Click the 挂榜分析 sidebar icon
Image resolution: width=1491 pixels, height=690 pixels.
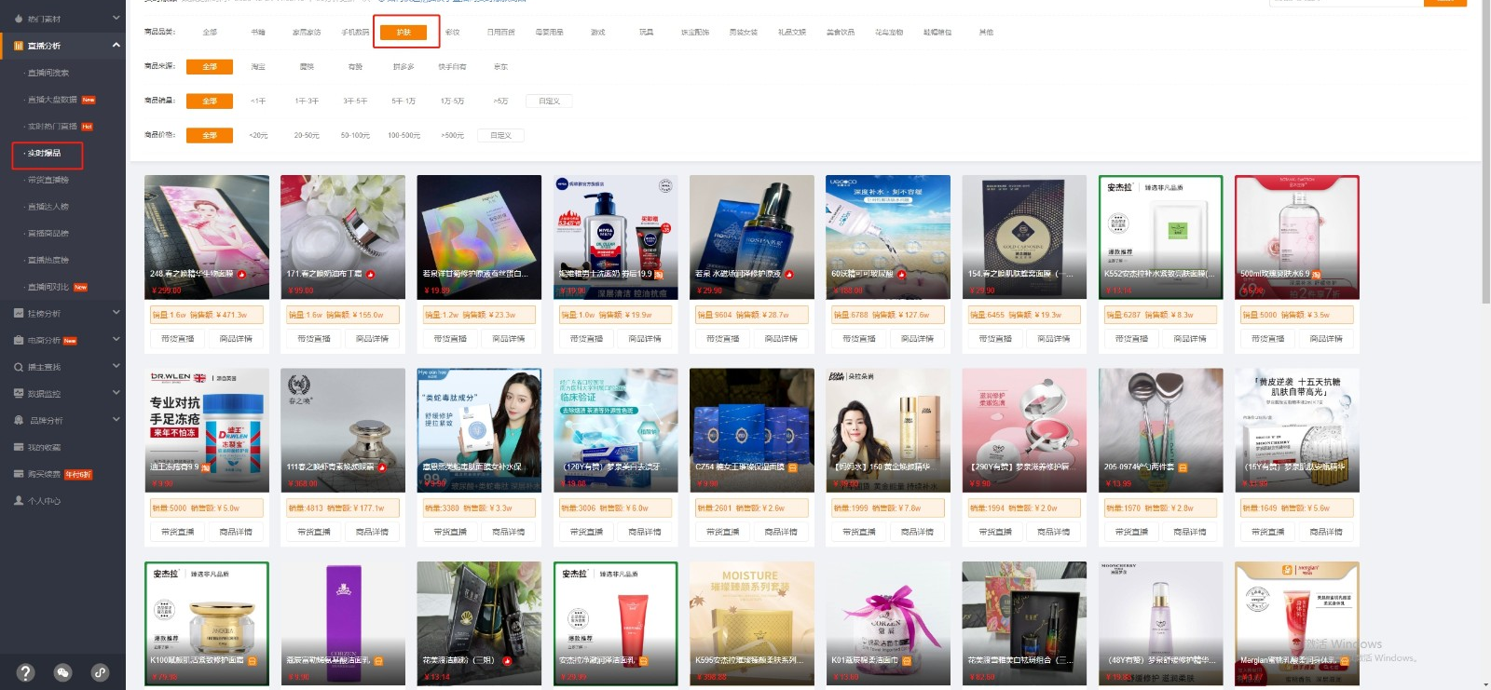point(19,313)
